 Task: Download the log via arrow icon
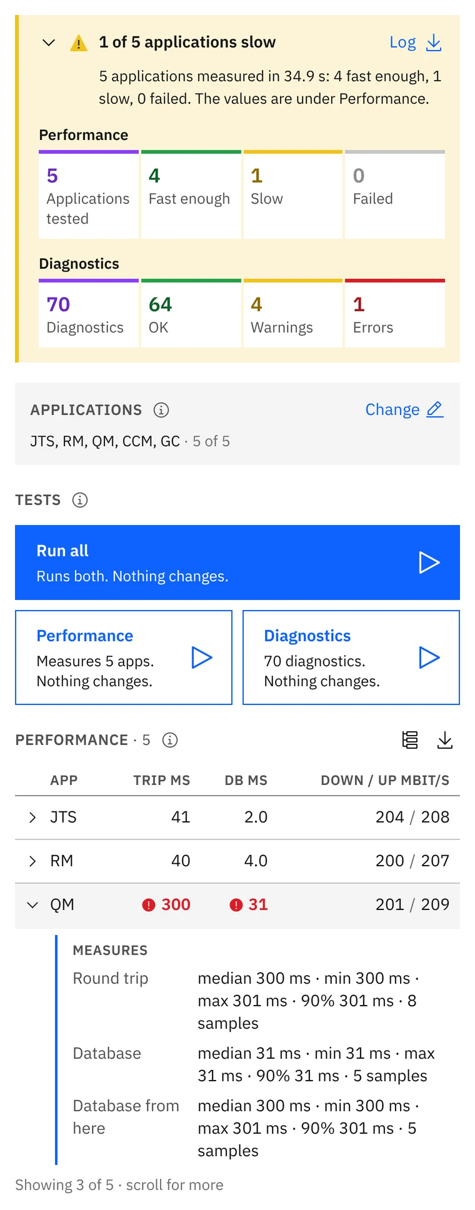point(434,42)
